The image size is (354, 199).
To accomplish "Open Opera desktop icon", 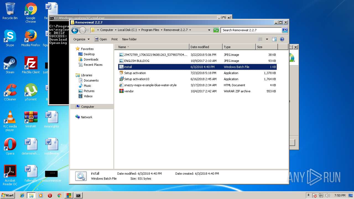I will click(10, 146).
